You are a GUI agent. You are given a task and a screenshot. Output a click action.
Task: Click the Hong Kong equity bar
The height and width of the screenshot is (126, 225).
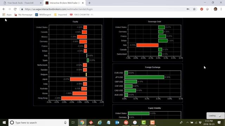click(74, 98)
